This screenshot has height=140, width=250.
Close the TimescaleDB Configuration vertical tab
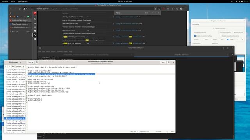coord(30,21)
